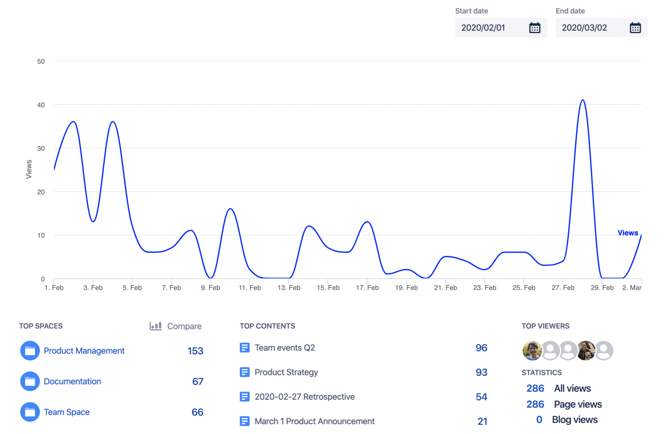Viewport: 671px width, 434px height.
Task: Open the Start date calendar picker
Action: click(534, 27)
